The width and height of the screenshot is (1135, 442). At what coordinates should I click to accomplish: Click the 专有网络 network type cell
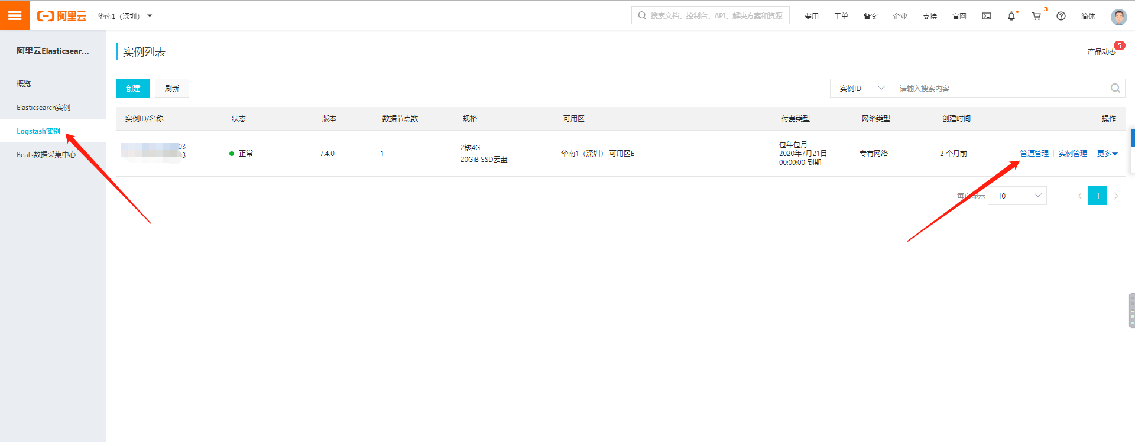tap(874, 153)
